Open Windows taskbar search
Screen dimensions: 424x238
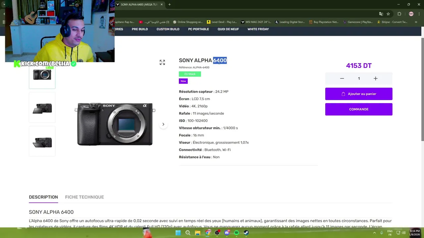[188, 233]
